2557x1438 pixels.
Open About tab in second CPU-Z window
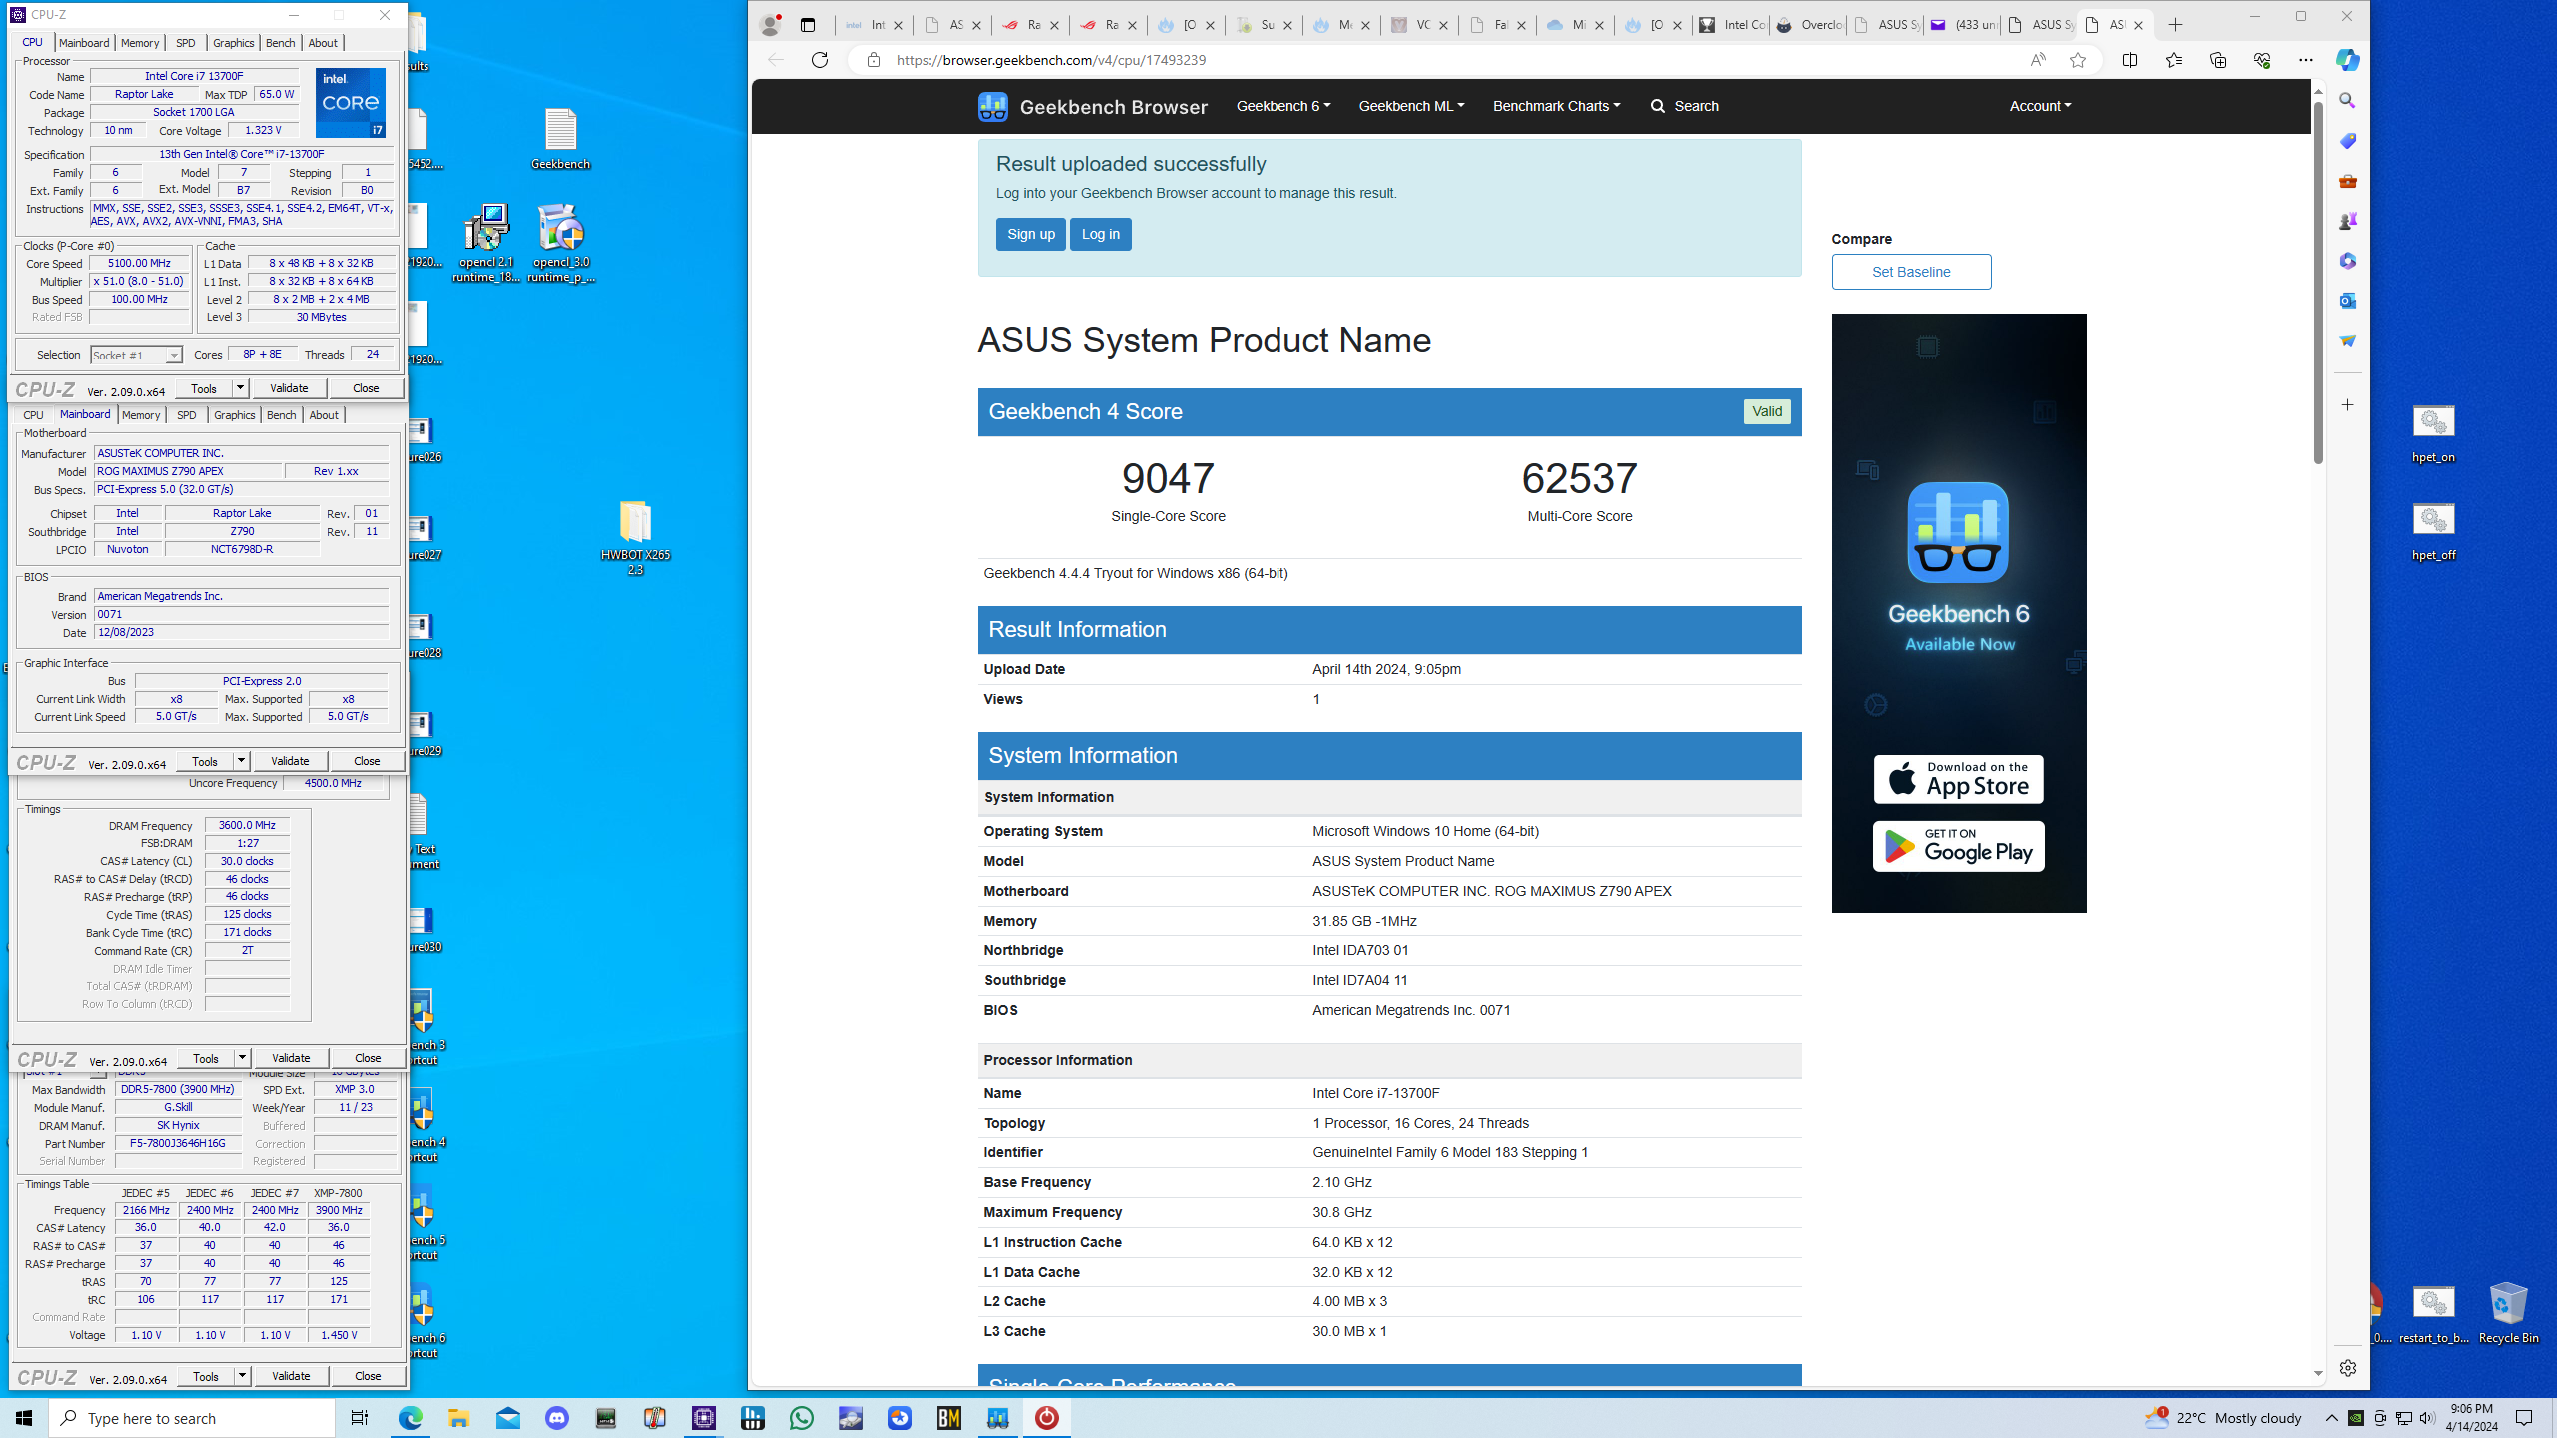click(324, 415)
